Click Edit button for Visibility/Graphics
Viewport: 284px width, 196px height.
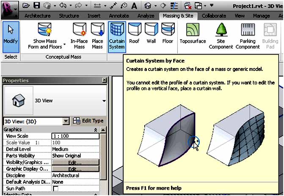[x=75, y=163]
